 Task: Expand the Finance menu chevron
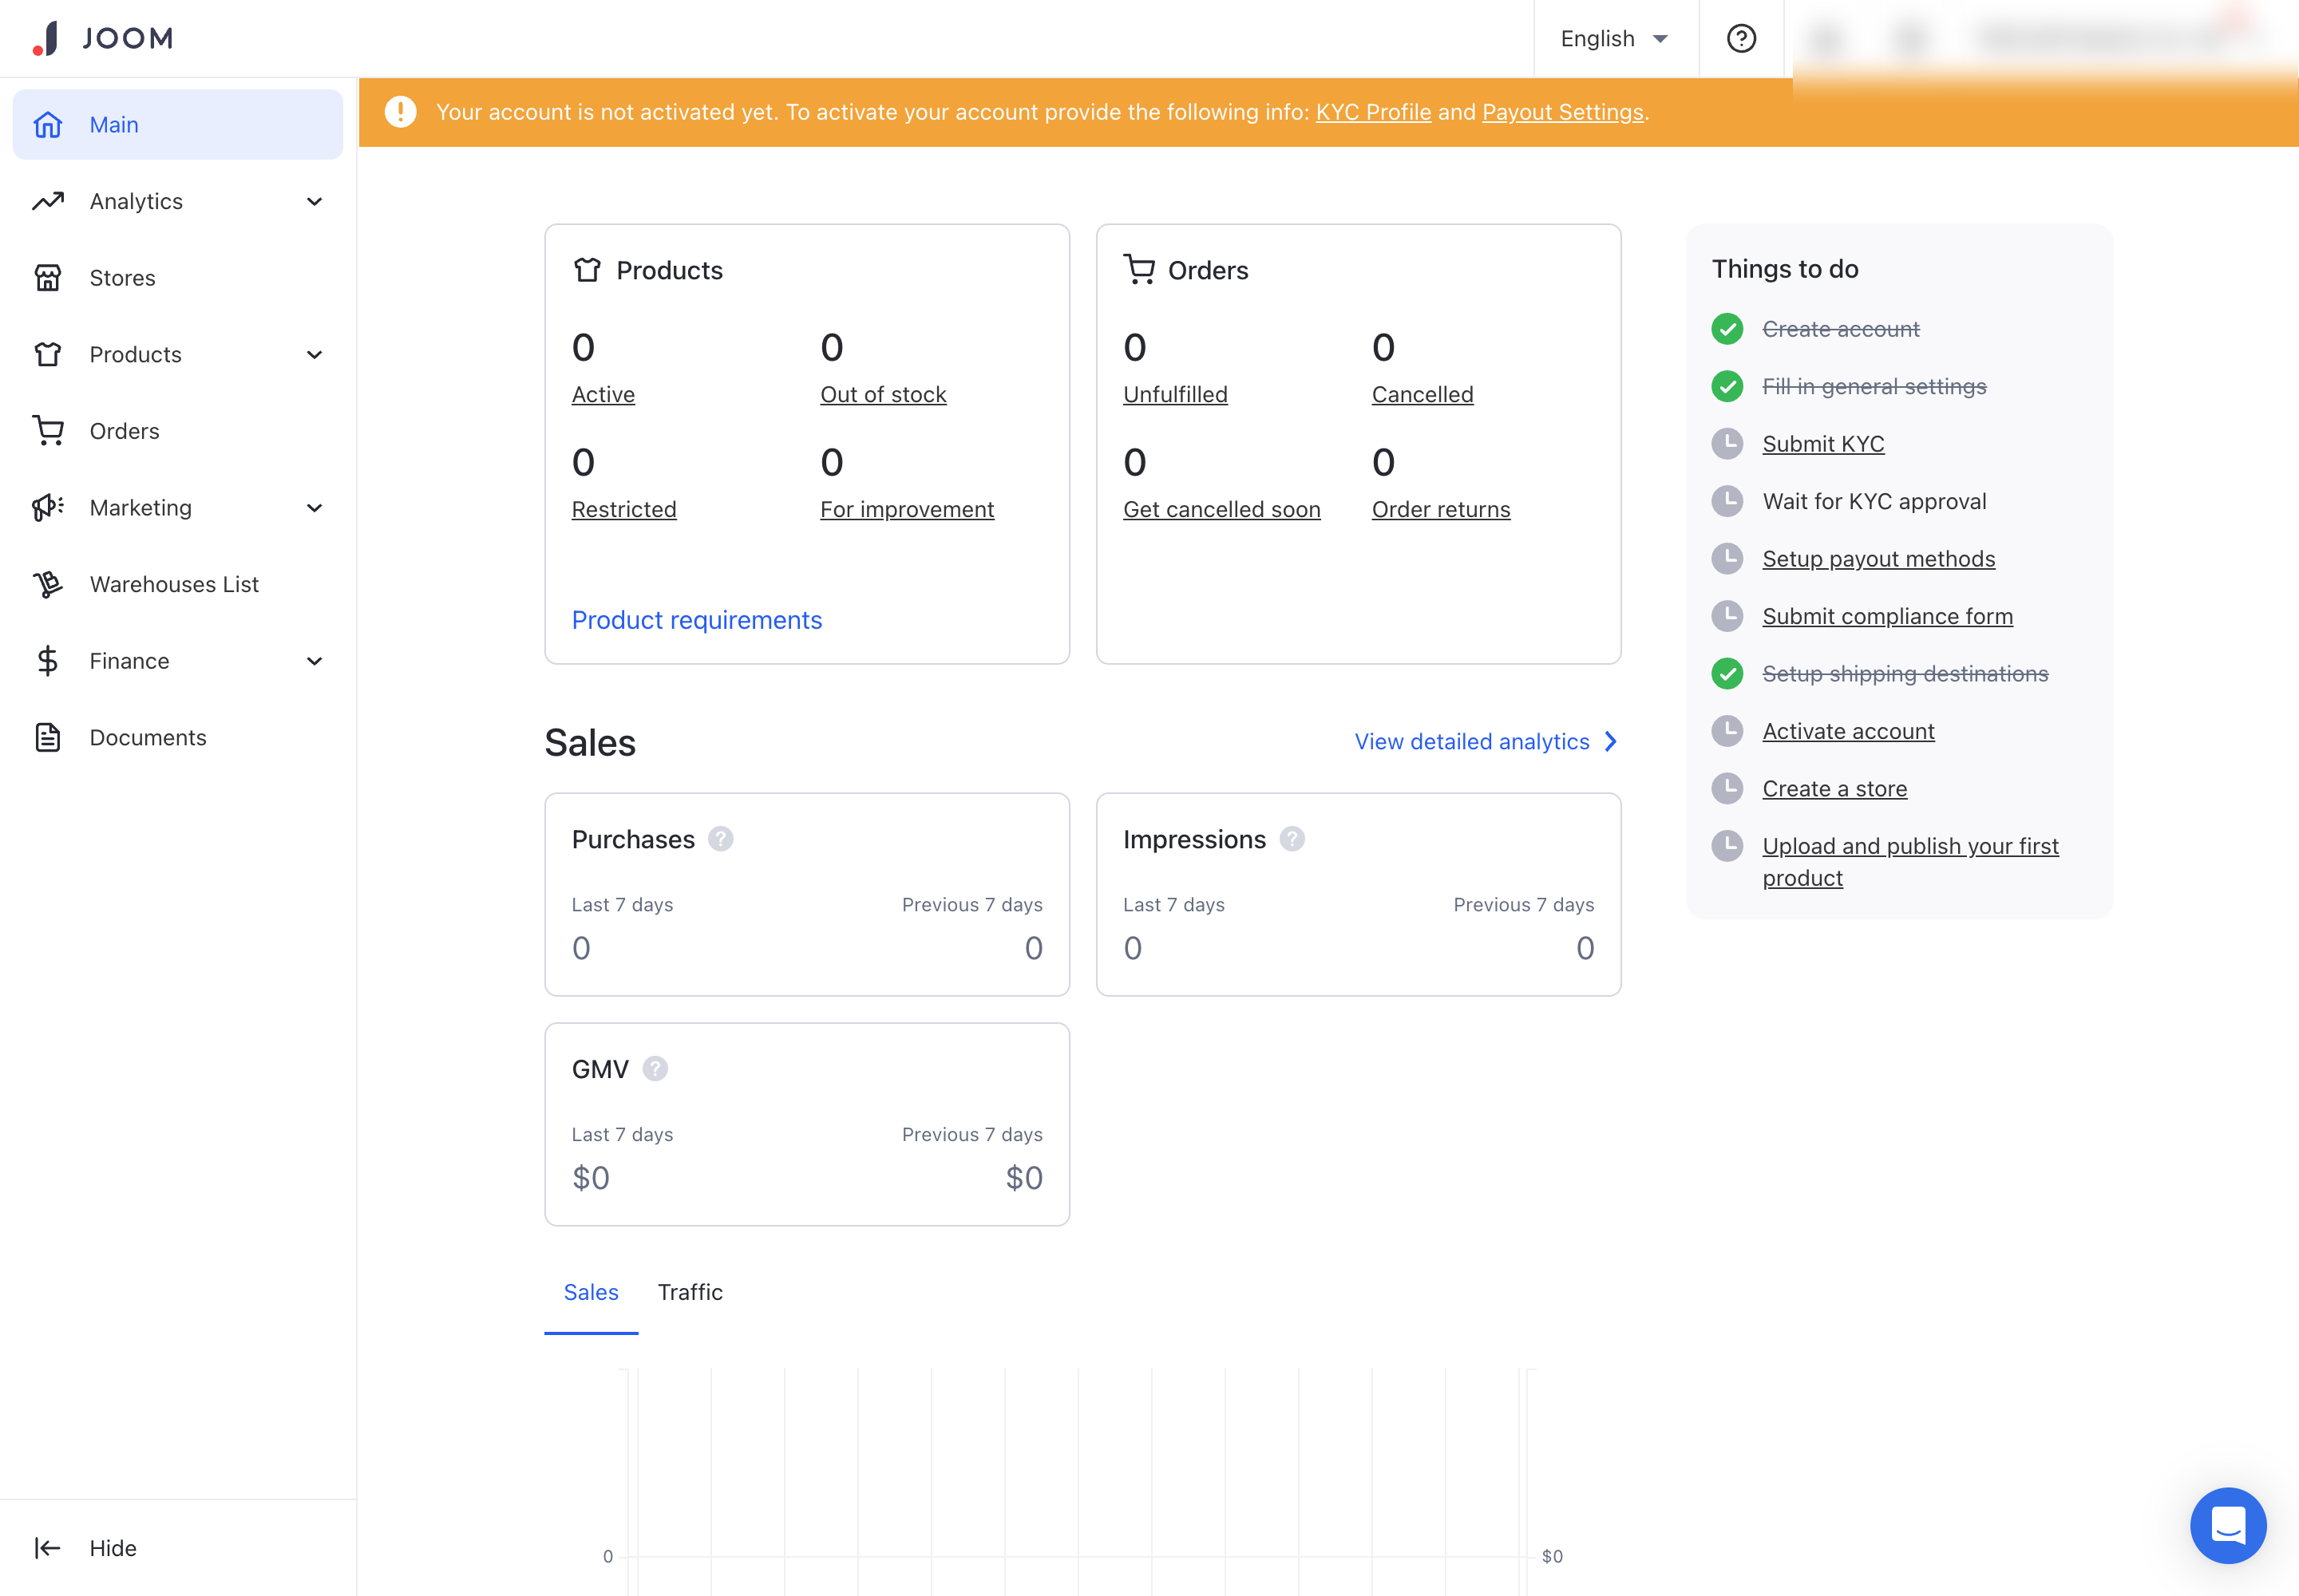pos(315,661)
